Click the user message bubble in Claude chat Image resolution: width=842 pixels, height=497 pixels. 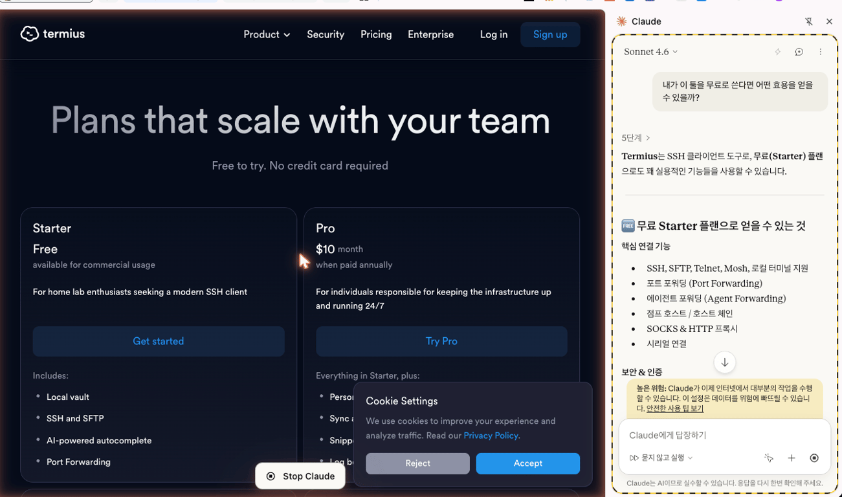click(x=740, y=91)
